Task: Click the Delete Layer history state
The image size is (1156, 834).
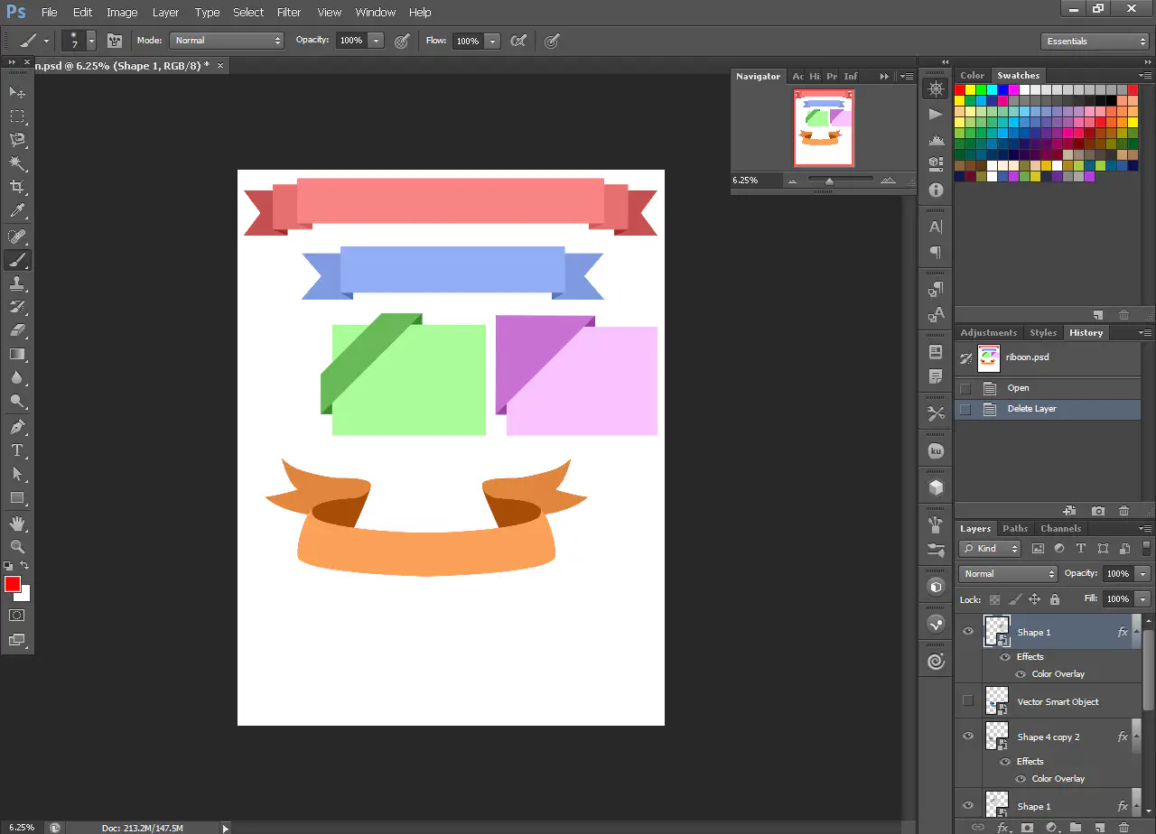Action: (x=1031, y=409)
